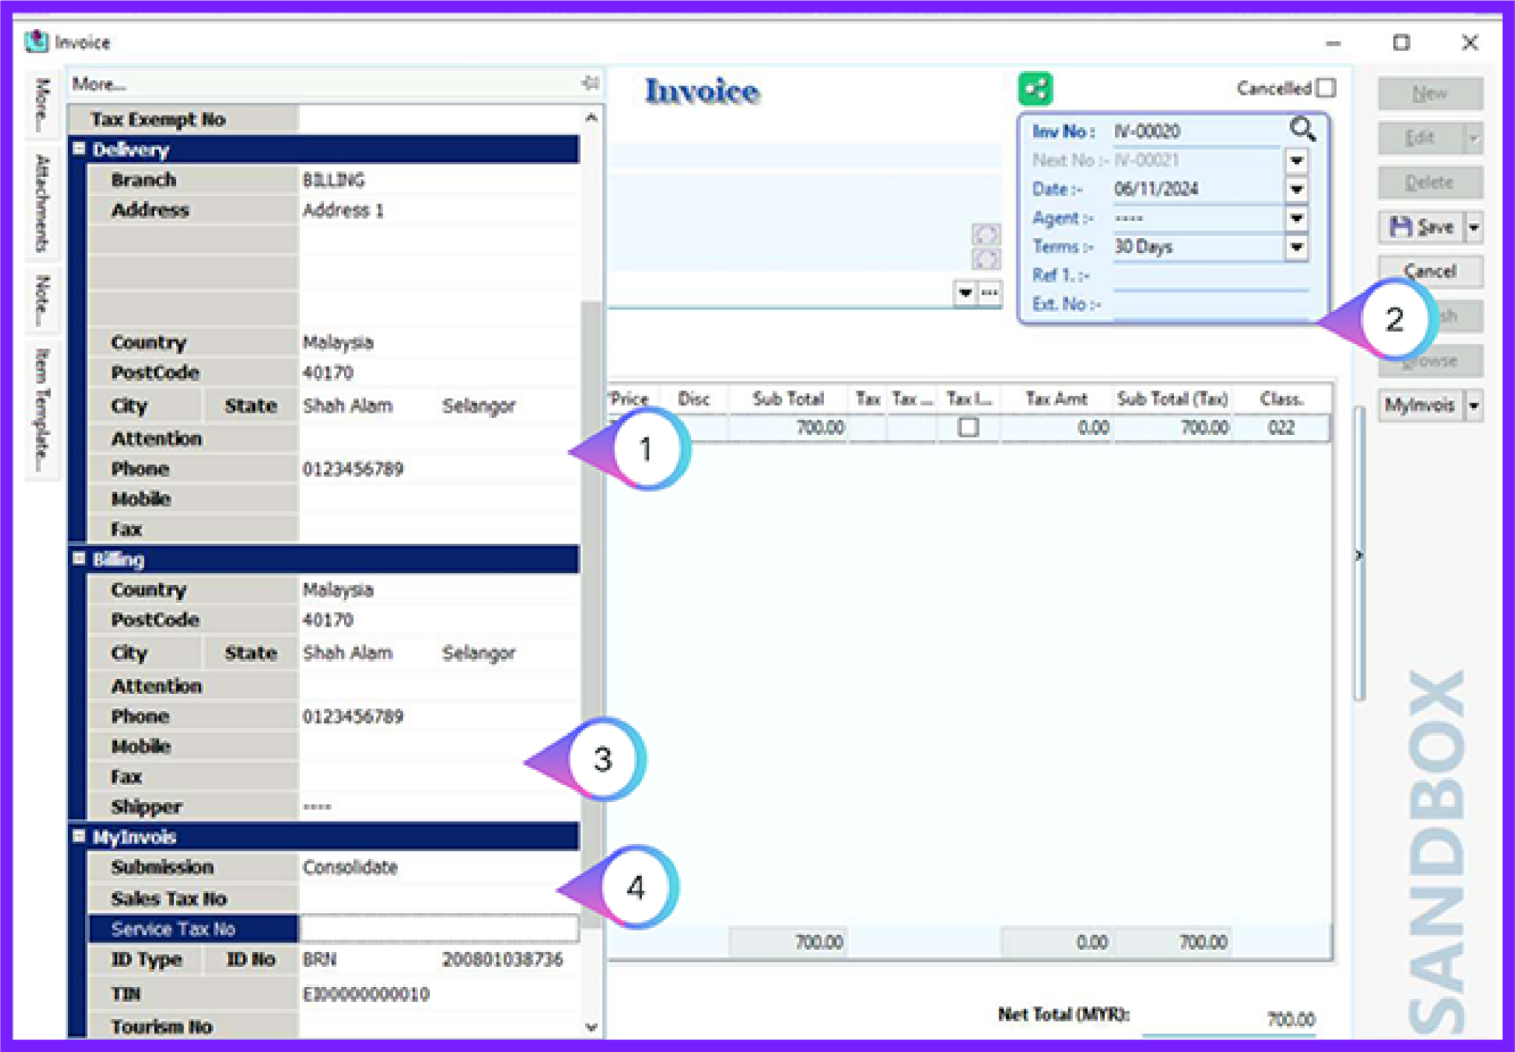Click the pin icon on the More panel header
This screenshot has height=1052, width=1515.
point(590,84)
